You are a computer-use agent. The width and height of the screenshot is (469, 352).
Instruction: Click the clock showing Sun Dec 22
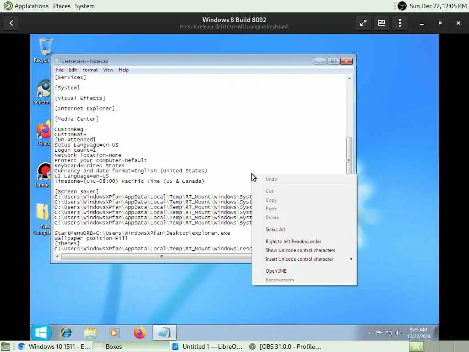(x=438, y=6)
